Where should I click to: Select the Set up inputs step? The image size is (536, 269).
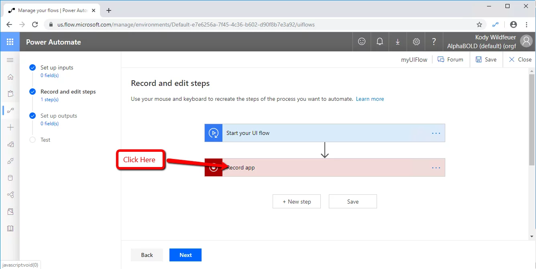pyautogui.click(x=57, y=67)
